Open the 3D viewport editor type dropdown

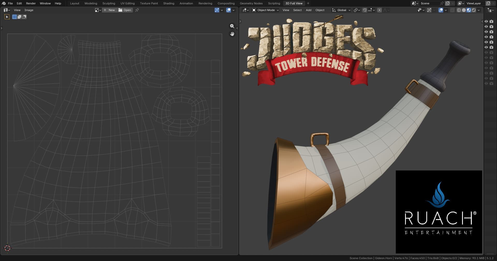pos(246,10)
